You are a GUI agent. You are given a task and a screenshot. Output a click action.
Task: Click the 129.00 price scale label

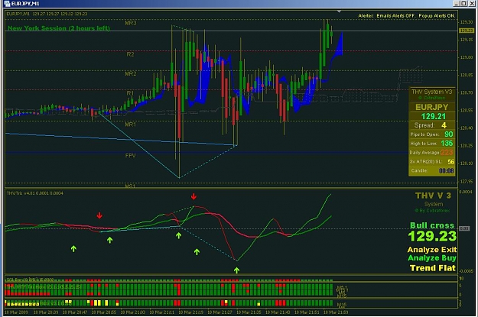click(467, 57)
